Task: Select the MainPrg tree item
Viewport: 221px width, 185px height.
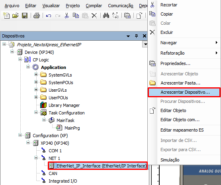Action: click(x=72, y=128)
